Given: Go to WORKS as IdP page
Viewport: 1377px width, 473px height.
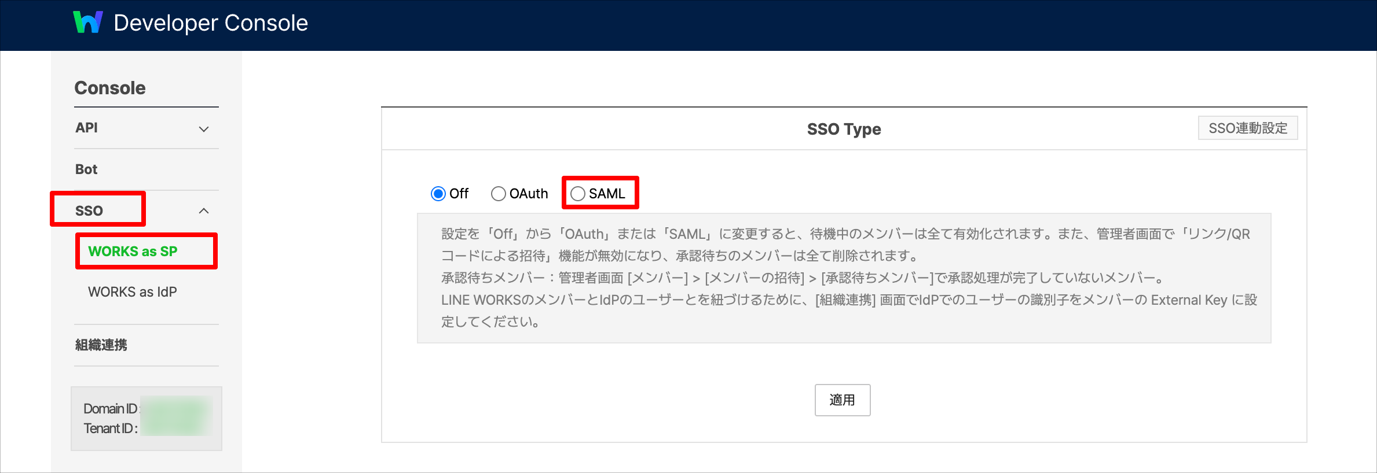Looking at the screenshot, I should [133, 292].
